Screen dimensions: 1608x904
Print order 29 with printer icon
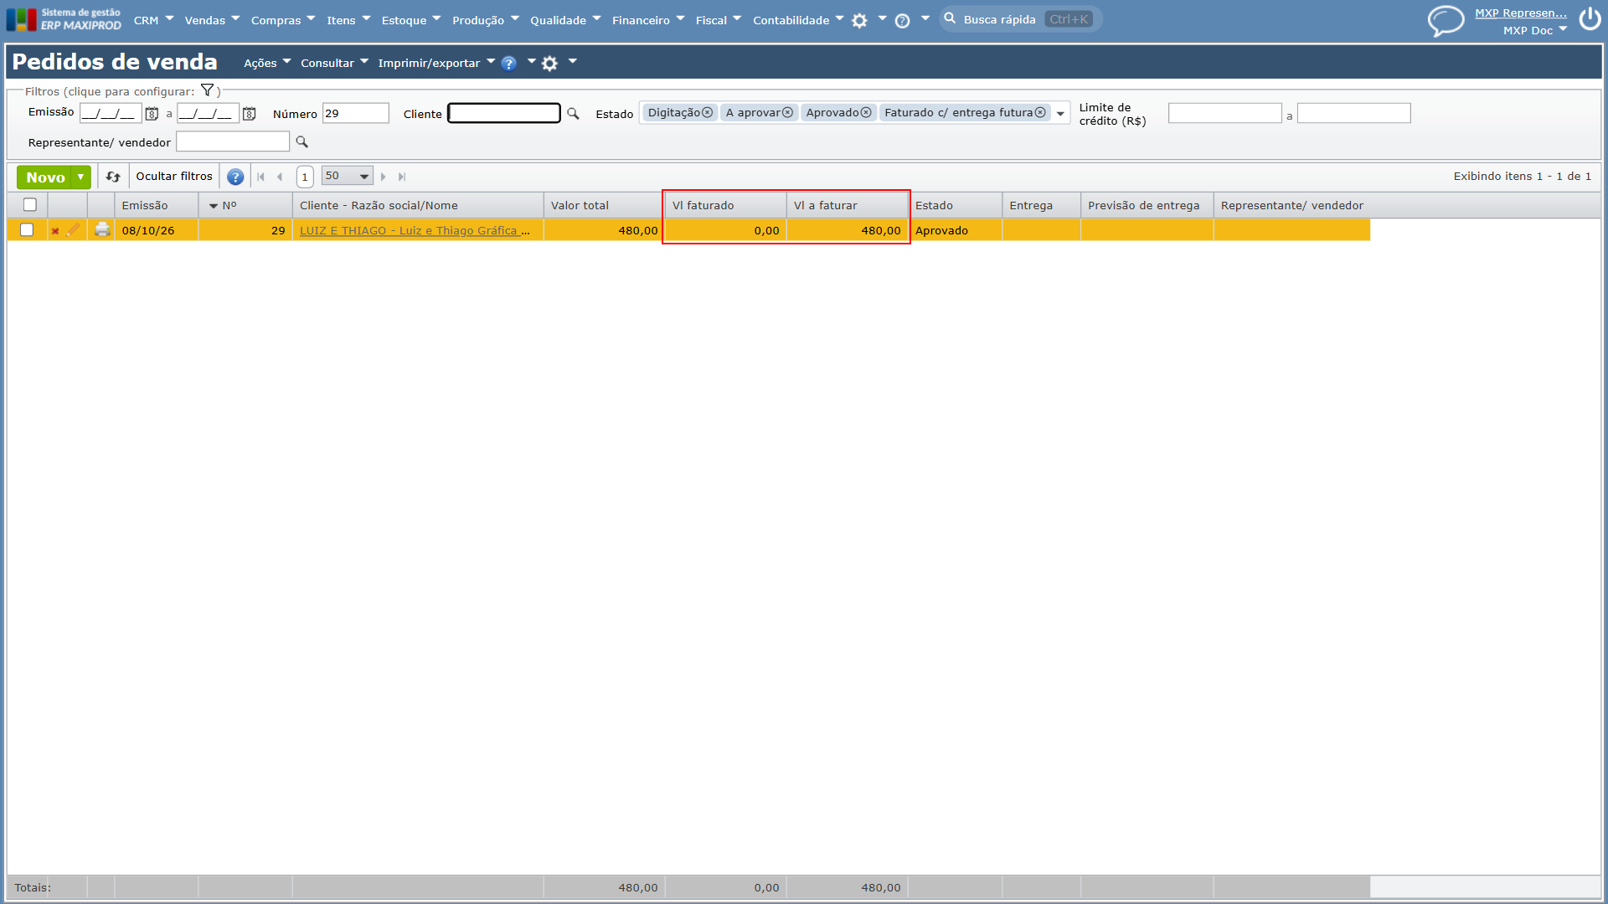(102, 229)
